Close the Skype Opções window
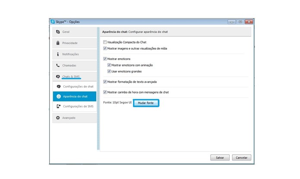The width and height of the screenshot is (300, 179). (249, 22)
